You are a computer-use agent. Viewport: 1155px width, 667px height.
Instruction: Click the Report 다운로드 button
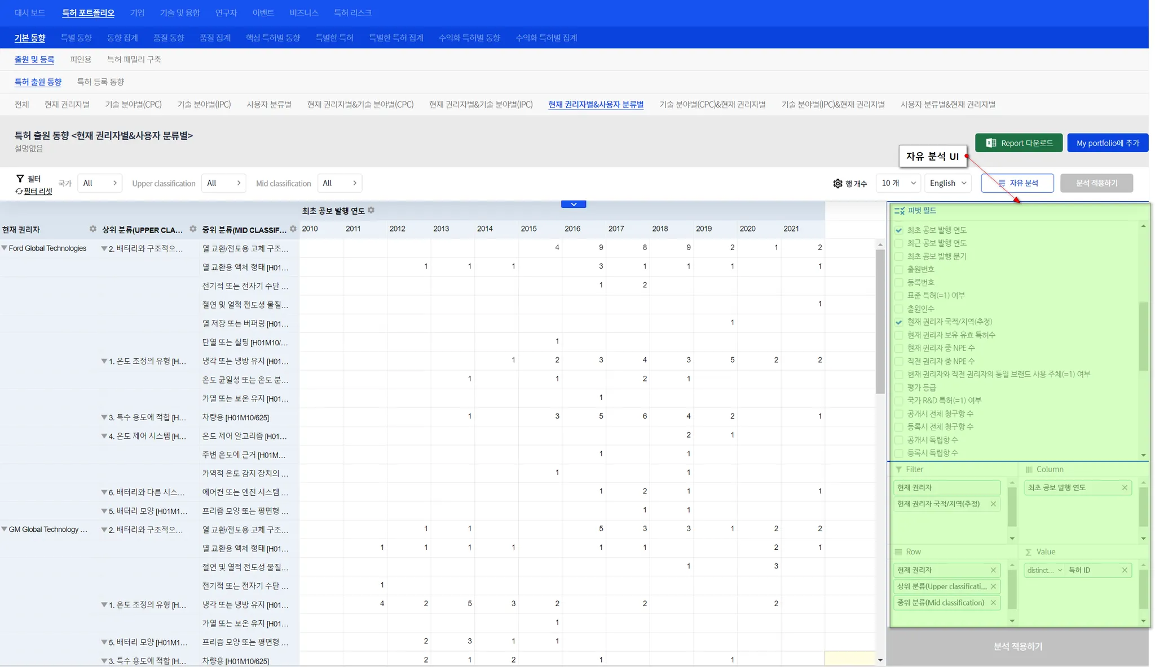pos(1019,143)
